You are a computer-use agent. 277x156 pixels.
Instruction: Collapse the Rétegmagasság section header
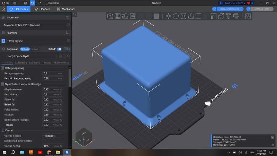point(15,68)
